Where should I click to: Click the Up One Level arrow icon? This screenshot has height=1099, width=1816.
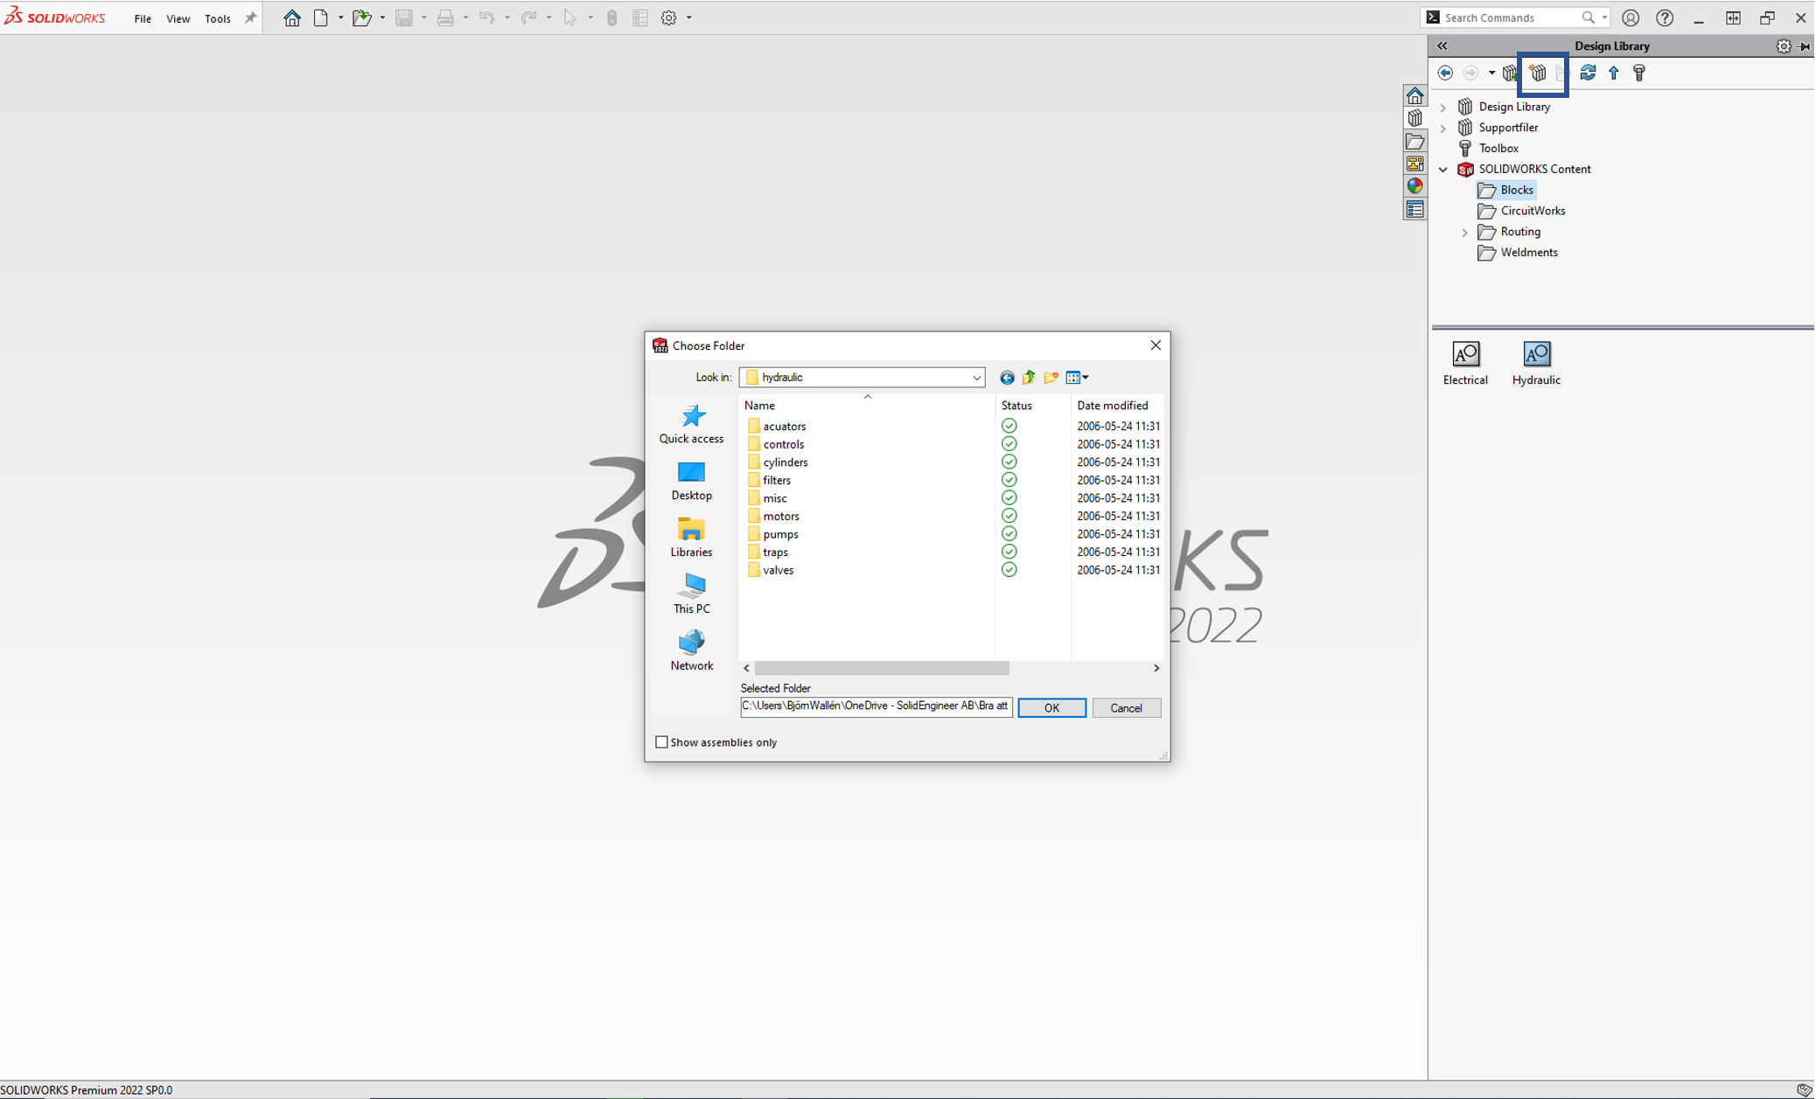[1613, 73]
